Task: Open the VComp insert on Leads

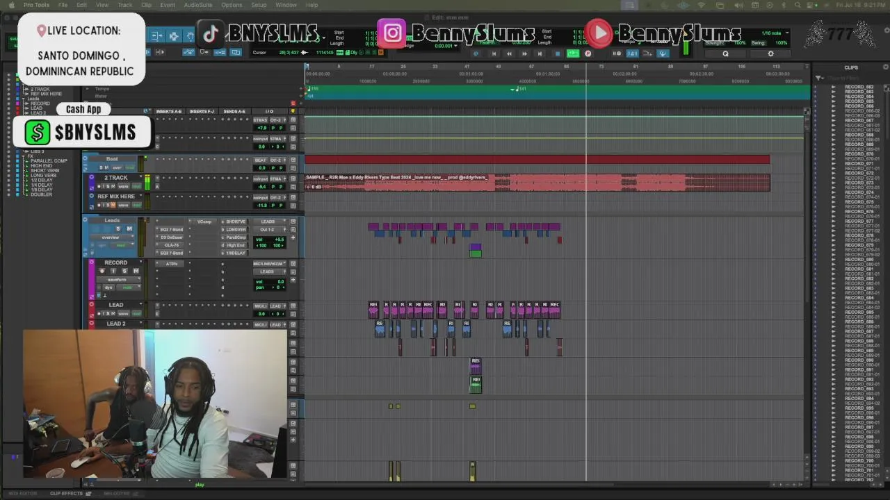Action: pos(204,222)
